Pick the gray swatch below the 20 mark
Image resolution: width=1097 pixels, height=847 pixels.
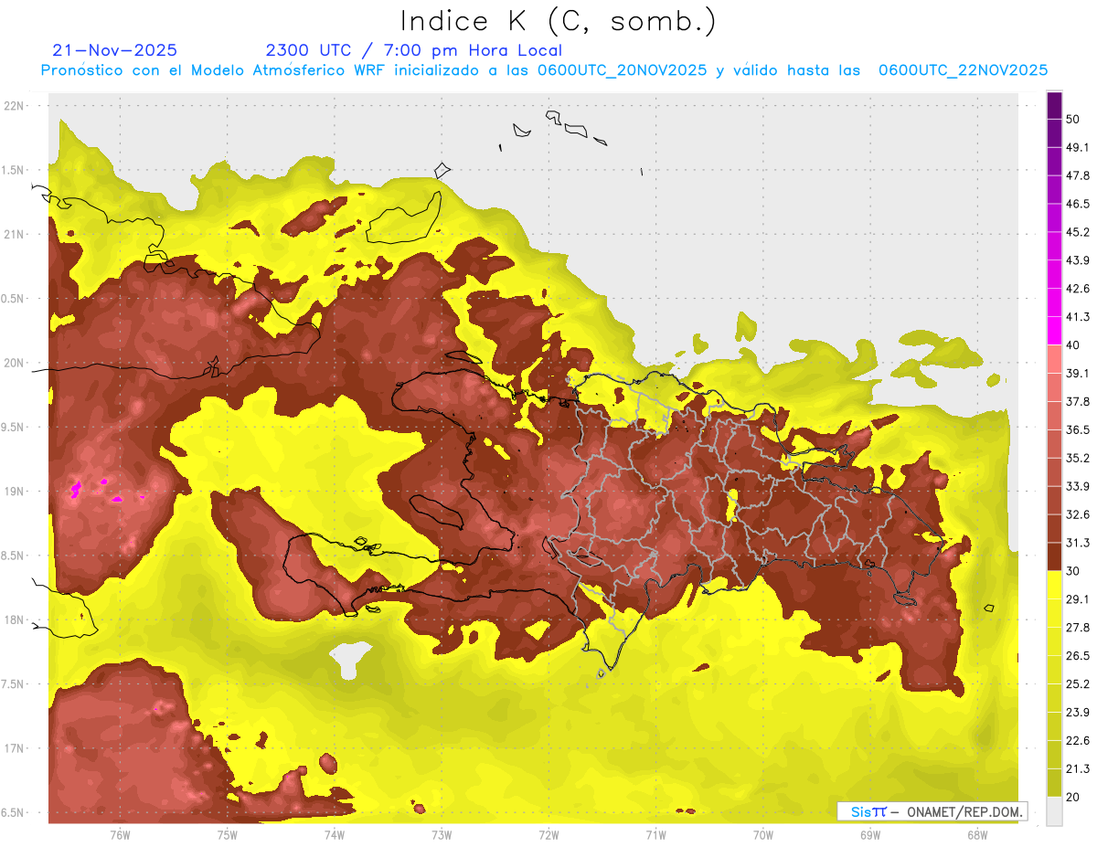coord(1054,811)
